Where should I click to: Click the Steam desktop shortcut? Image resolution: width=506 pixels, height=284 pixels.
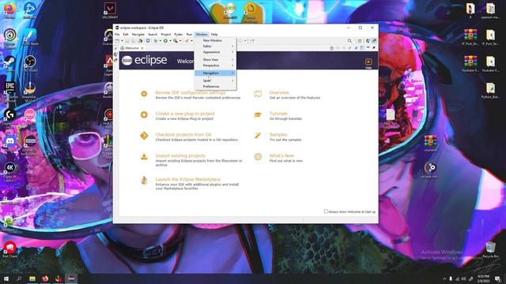coord(9,63)
